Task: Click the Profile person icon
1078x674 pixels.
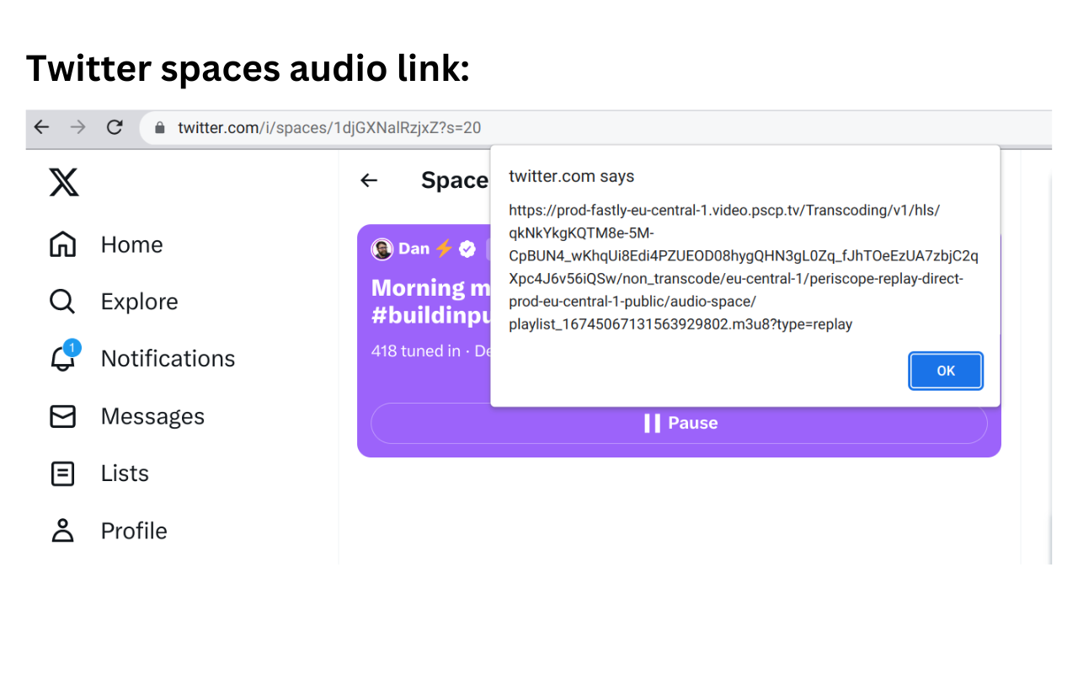Action: pos(62,531)
